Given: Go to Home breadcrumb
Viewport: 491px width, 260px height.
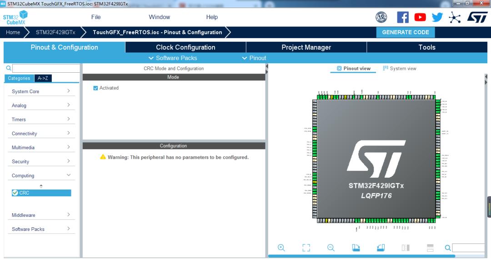Looking at the screenshot, I should (x=13, y=32).
